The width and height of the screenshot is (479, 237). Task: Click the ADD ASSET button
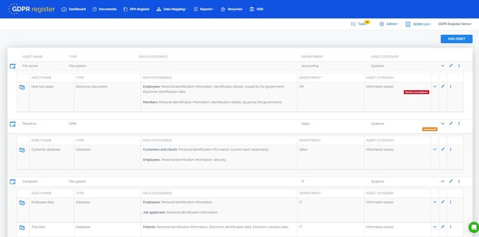coord(457,38)
